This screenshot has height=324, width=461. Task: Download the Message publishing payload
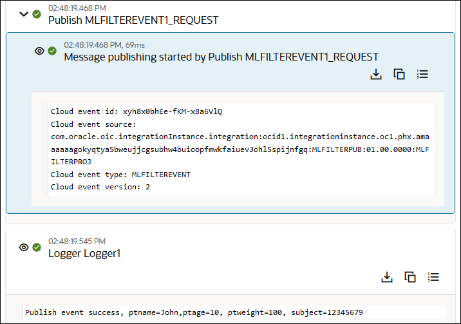coord(376,74)
